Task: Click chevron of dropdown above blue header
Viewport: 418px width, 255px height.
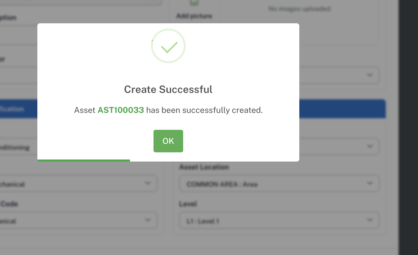Action: (370, 75)
